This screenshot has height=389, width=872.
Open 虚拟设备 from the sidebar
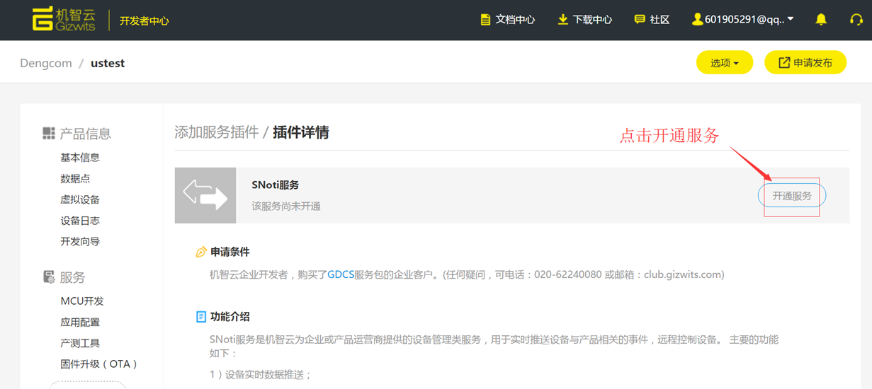(80, 199)
